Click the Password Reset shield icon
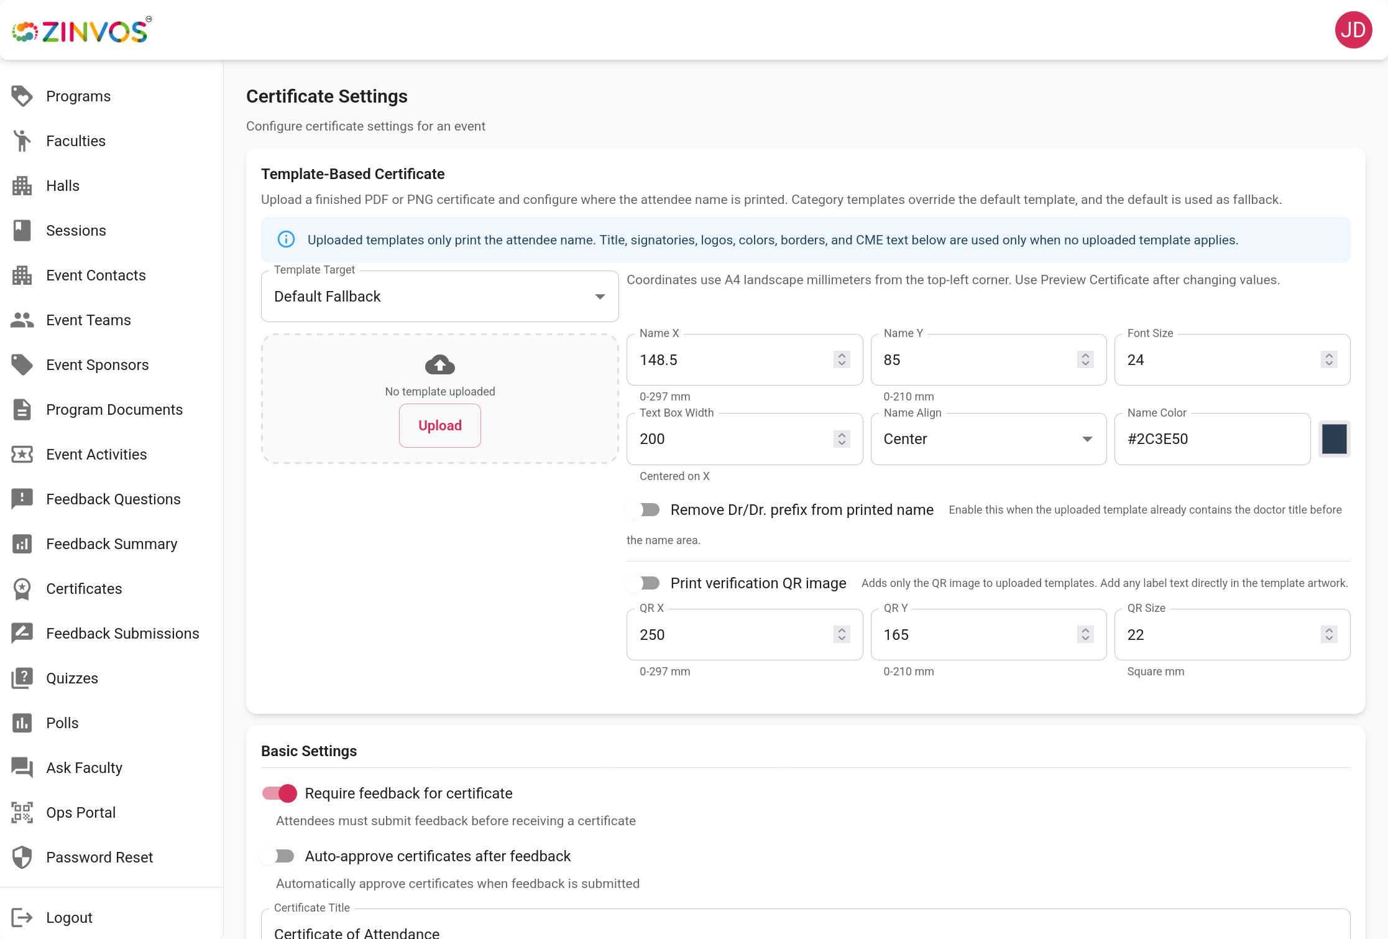Viewport: 1388px width, 939px height. [22, 858]
